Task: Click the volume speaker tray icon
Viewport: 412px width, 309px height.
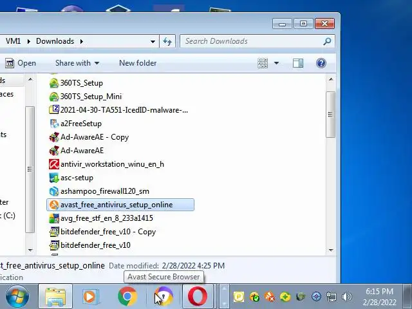Action: (x=346, y=297)
